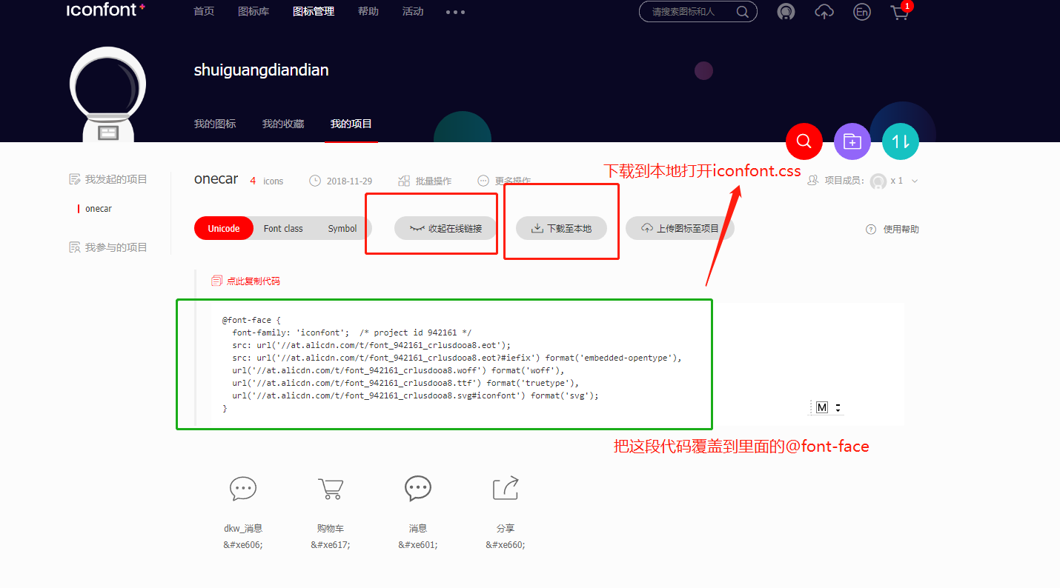This screenshot has height=588, width=1060.
Task: Switch to the 我的项目 tab
Action: pos(351,124)
